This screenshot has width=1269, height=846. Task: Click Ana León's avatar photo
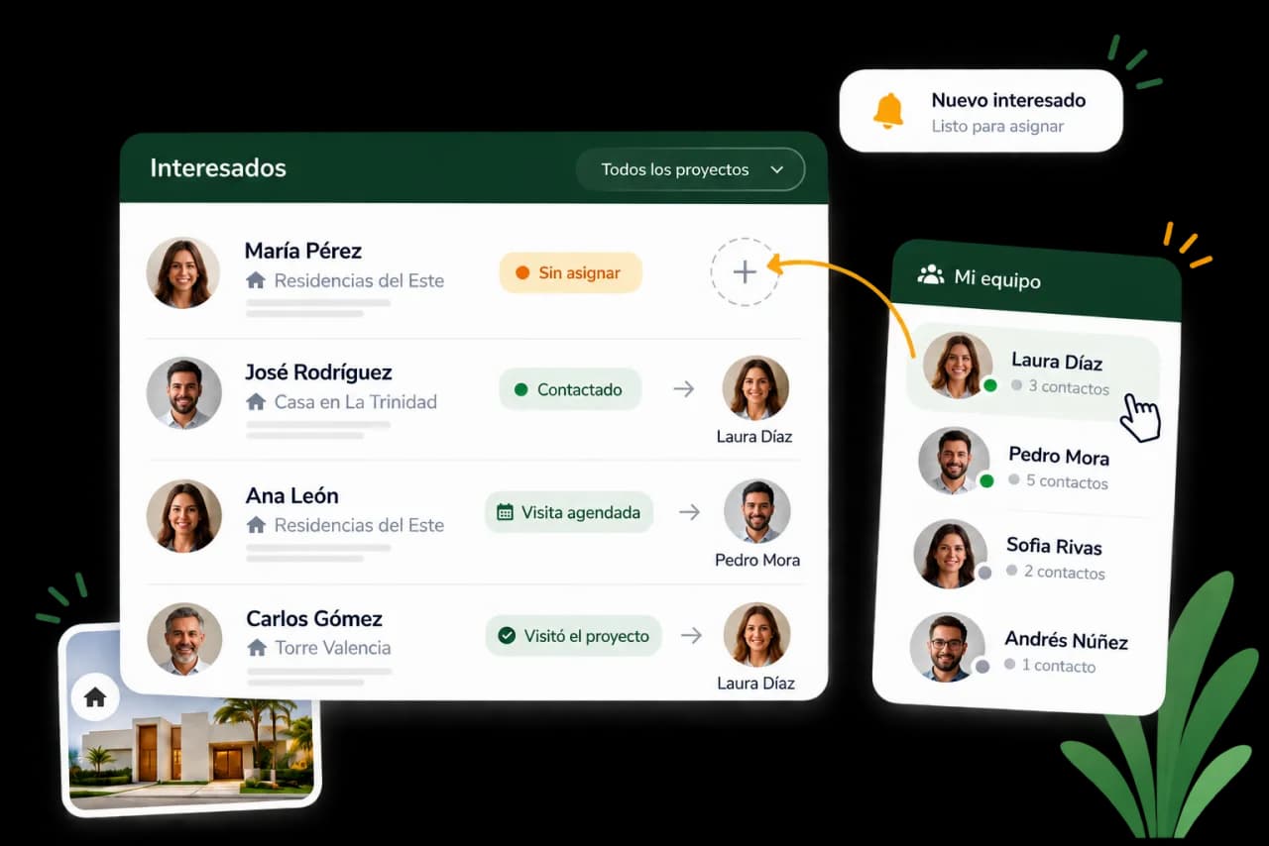[183, 515]
